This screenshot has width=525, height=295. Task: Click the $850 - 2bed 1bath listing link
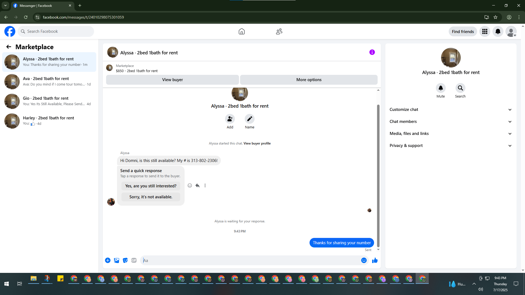point(137,71)
